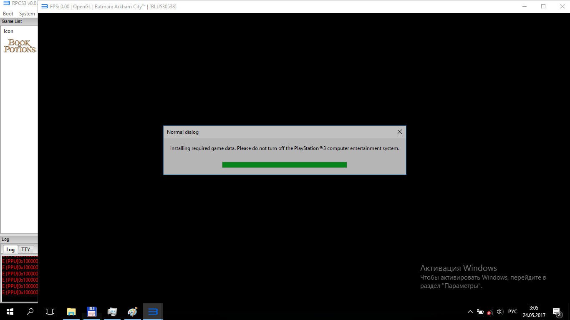The height and width of the screenshot is (320, 570).
Task: Switch to the TTY tab
Action: tap(26, 250)
